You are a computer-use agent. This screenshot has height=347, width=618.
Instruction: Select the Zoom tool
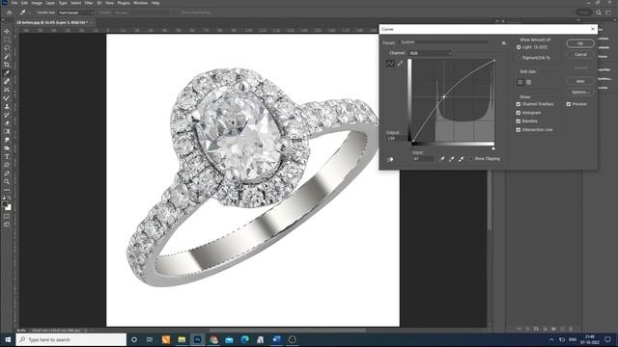[7, 181]
